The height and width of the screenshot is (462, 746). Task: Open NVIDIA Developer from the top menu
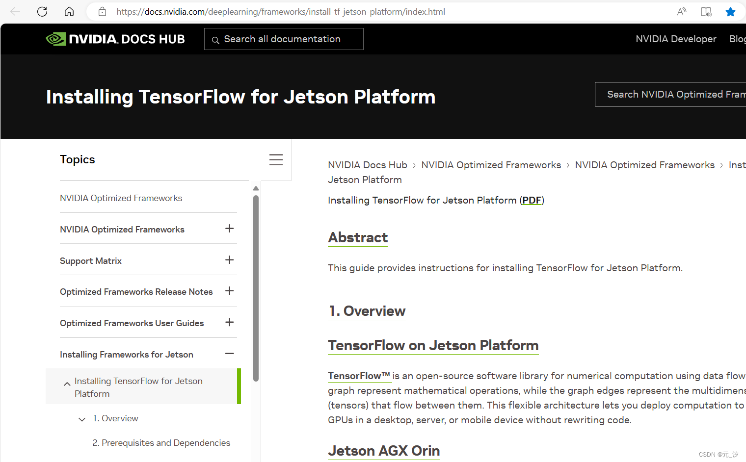(676, 39)
